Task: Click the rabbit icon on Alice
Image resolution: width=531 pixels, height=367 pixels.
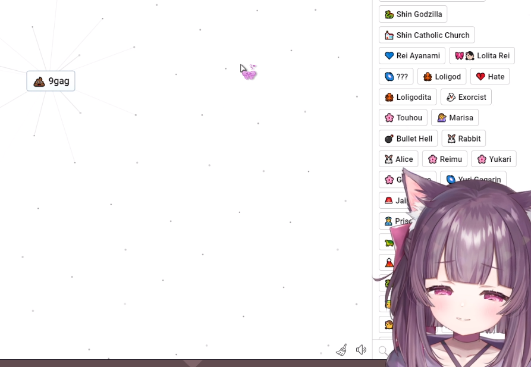Action: pos(389,159)
